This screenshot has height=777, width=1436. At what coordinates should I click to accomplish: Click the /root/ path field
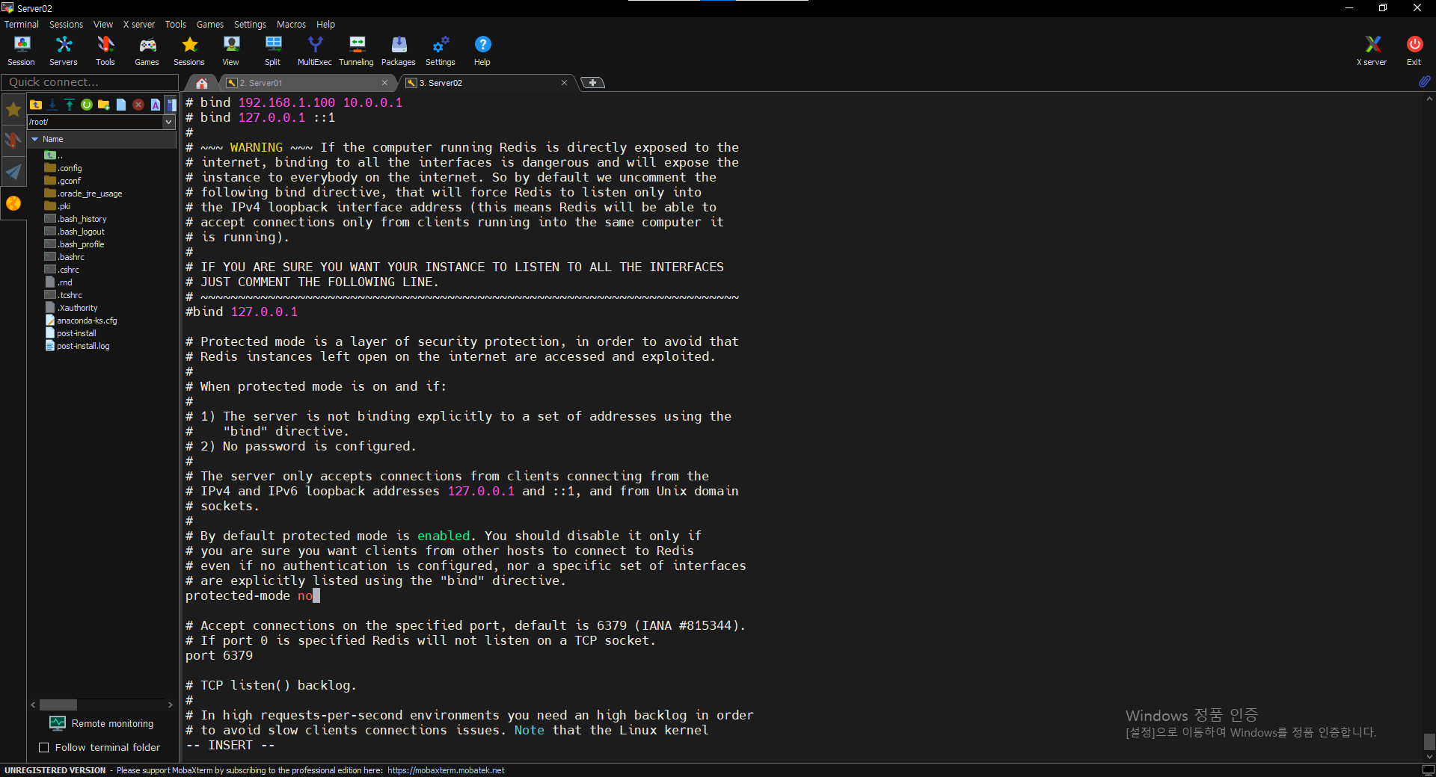[95, 122]
